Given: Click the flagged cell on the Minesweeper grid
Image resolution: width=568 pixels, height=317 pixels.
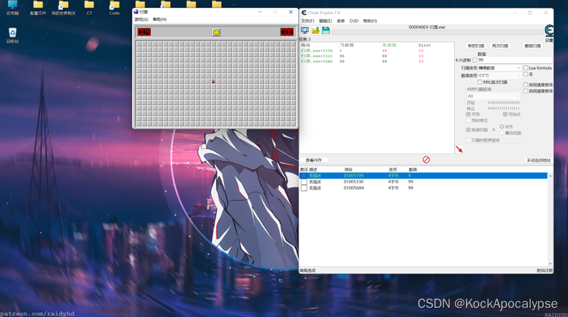Looking at the screenshot, I should [x=213, y=81].
